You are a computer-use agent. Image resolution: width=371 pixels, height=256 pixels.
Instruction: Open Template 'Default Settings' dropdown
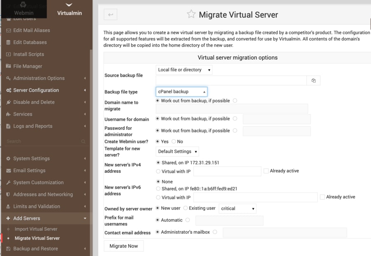coord(177,151)
